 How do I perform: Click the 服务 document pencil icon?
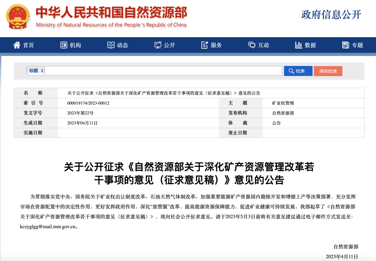[x=205, y=45]
